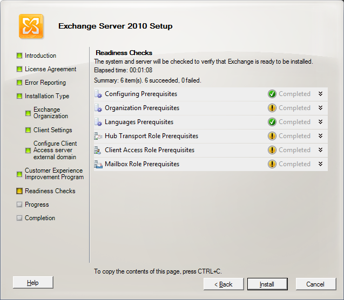The height and width of the screenshot is (300, 344).
Task: Click the Summary 6 succeeded text
Action: pos(147,80)
